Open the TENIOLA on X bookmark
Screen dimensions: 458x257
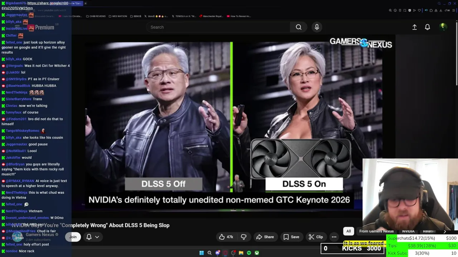(184, 16)
